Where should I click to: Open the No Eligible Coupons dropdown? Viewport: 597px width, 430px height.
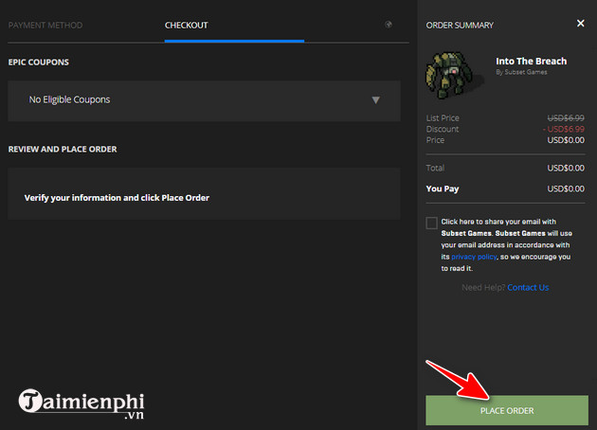tap(204, 100)
